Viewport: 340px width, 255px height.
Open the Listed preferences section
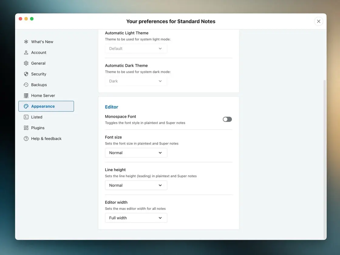click(x=46, y=117)
